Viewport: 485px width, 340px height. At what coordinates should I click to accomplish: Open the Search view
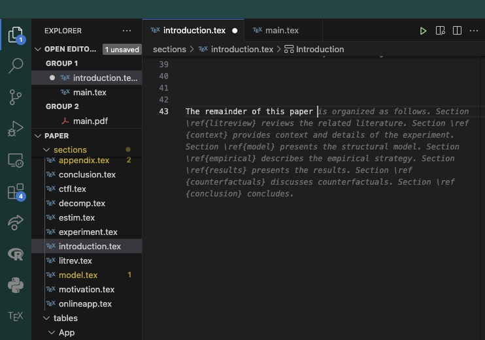(x=16, y=65)
